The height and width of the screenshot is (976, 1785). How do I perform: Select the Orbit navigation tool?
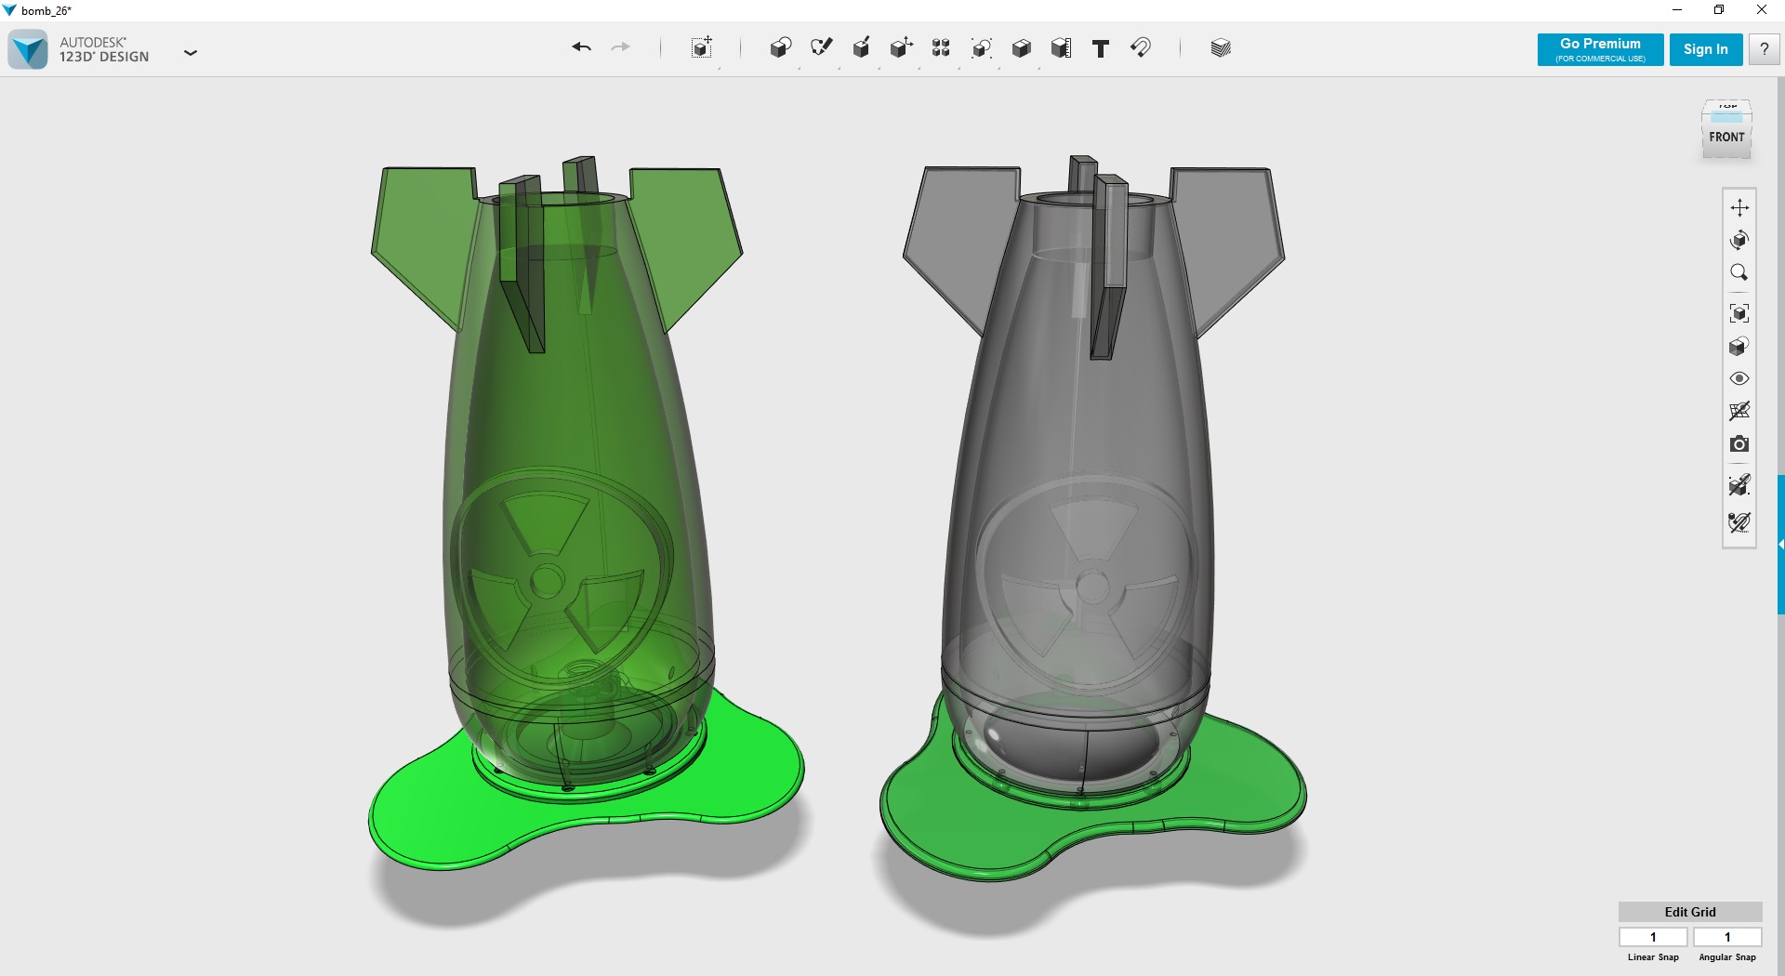point(1739,240)
